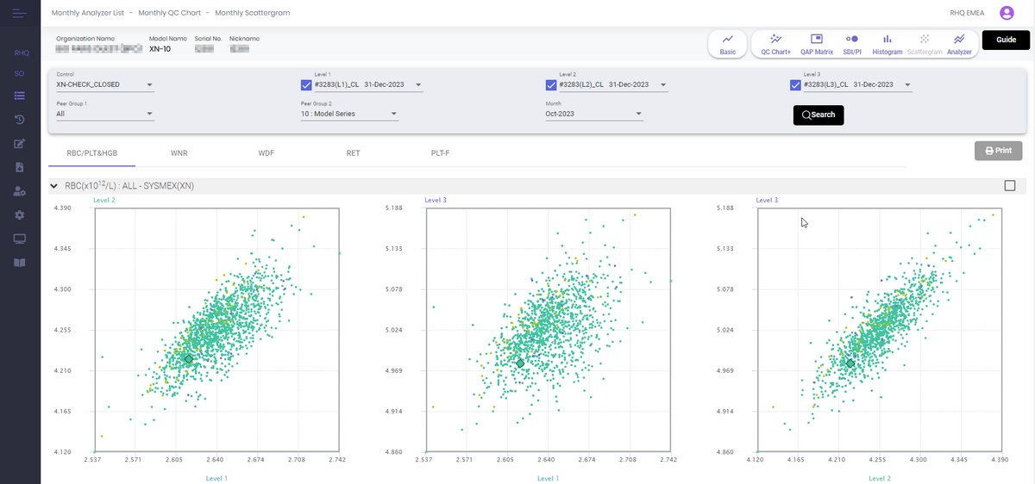
Task: Open the Peer Group 1 dropdown
Action: [105, 114]
